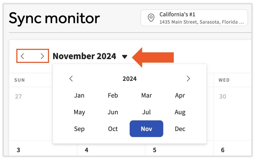Choose Jul in the month picker
This screenshot has height=160, width=256.
coord(147,112)
